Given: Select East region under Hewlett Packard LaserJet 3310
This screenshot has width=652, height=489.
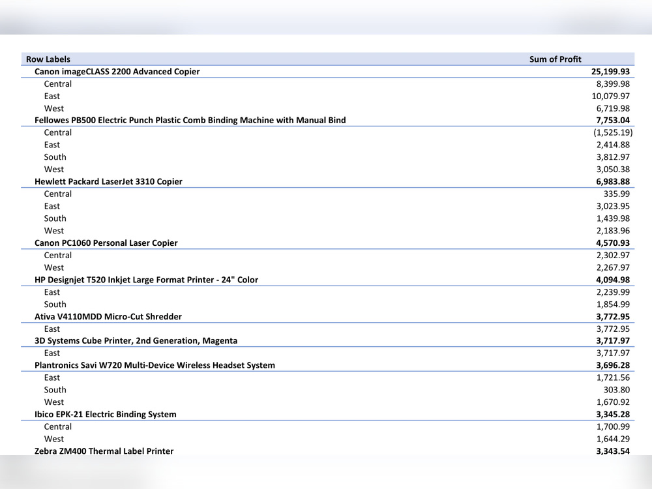Looking at the screenshot, I should click(52, 206).
